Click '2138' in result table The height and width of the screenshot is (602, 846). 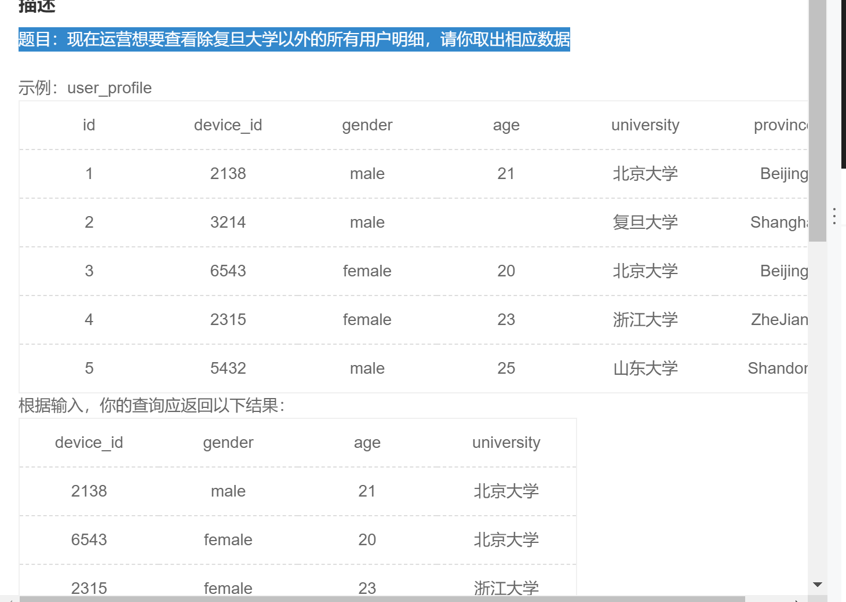[89, 491]
